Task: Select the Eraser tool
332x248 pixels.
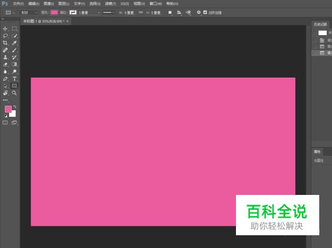Action: [x=6, y=65]
